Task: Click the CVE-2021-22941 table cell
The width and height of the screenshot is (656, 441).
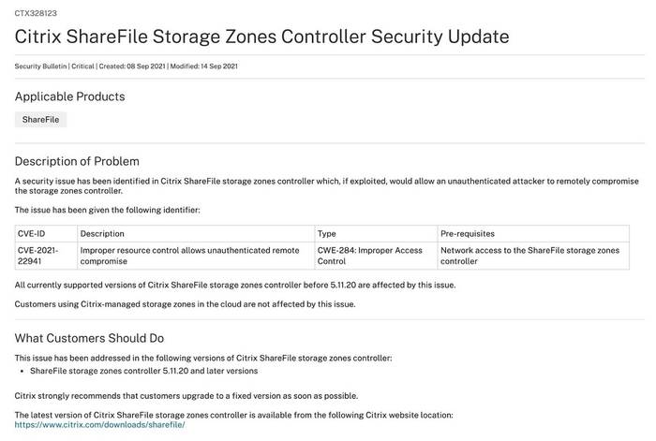Action: [46, 256]
